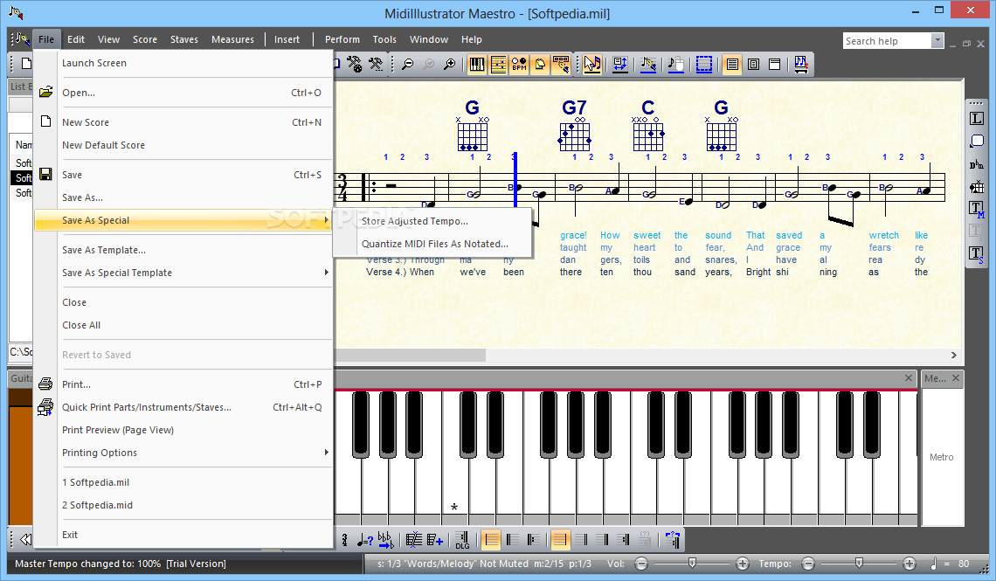The width and height of the screenshot is (996, 581).
Task: Select Store Adjusted Tempo submenu item
Action: click(432, 221)
